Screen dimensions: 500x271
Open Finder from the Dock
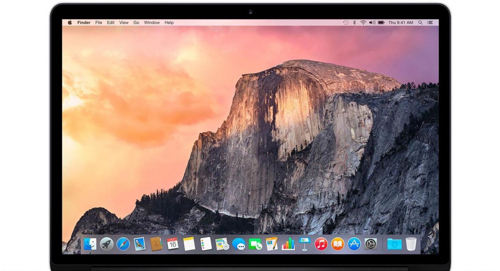click(90, 244)
